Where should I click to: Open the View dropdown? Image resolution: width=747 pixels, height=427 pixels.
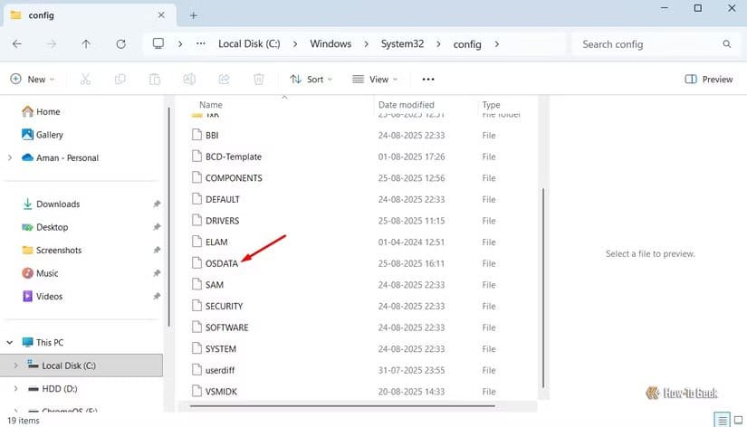tap(375, 79)
